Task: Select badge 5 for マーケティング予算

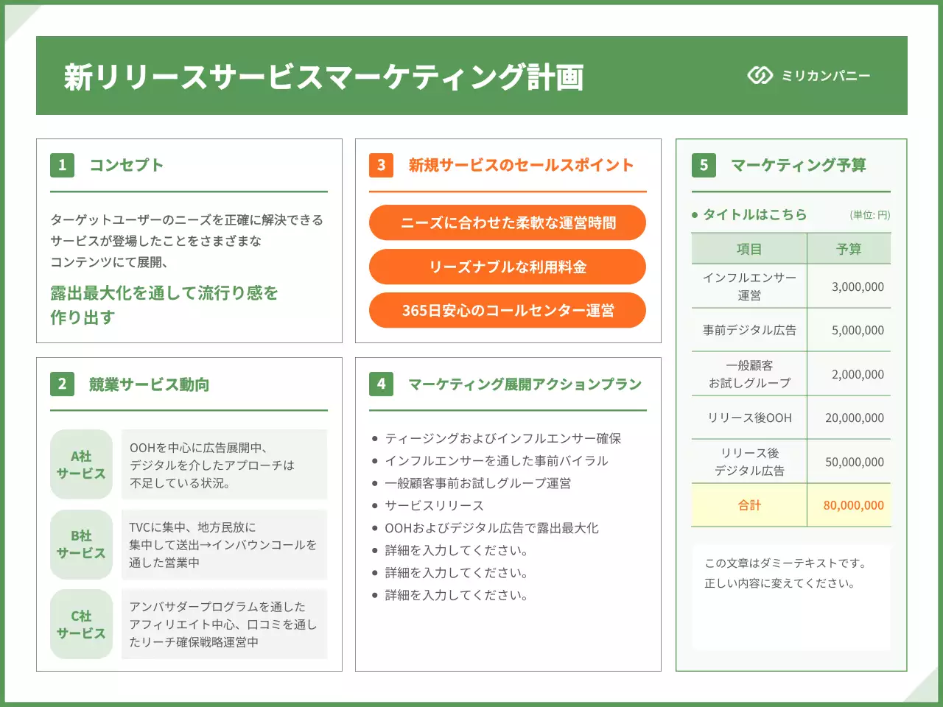Action: click(704, 165)
